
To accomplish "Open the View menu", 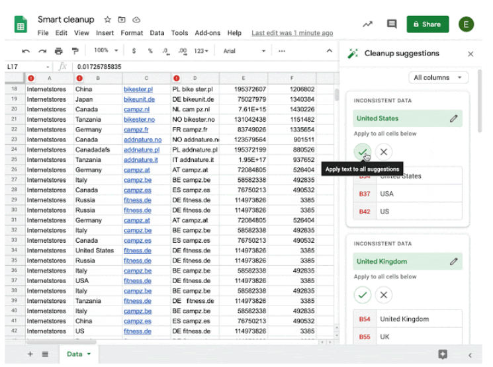I will point(81,33).
